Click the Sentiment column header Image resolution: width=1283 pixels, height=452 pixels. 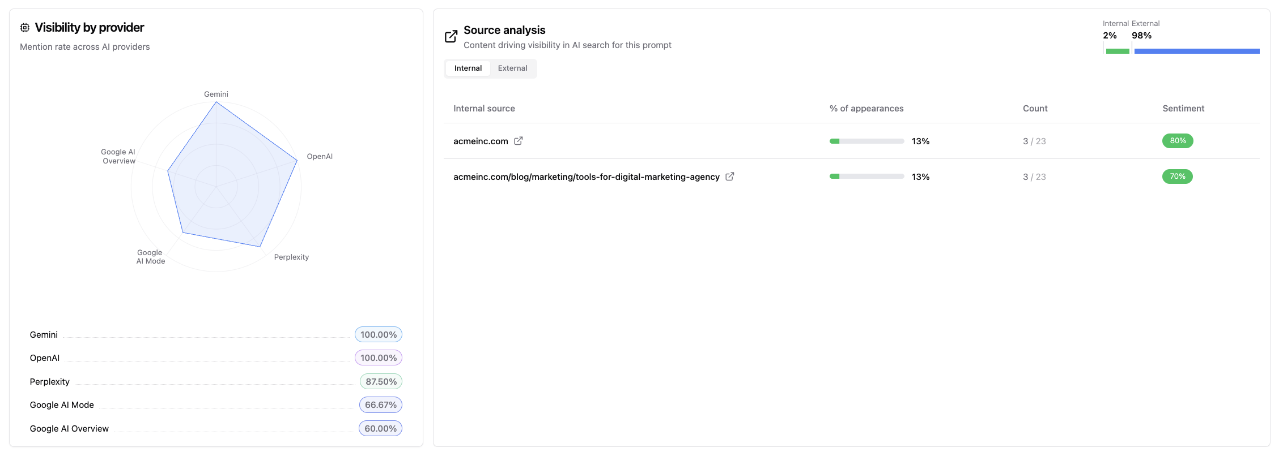coord(1183,109)
